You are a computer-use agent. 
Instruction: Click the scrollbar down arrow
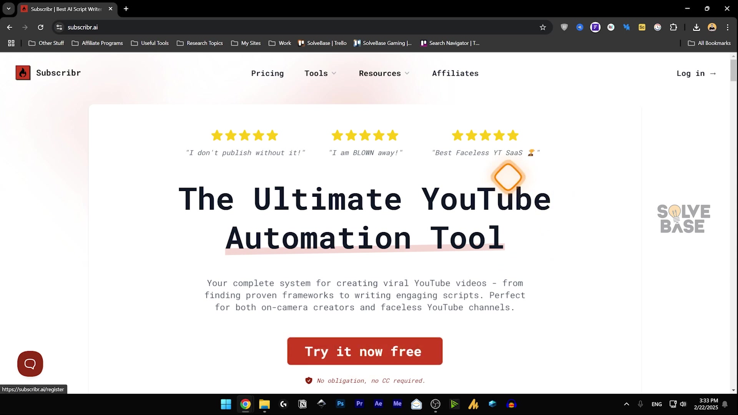click(733, 390)
